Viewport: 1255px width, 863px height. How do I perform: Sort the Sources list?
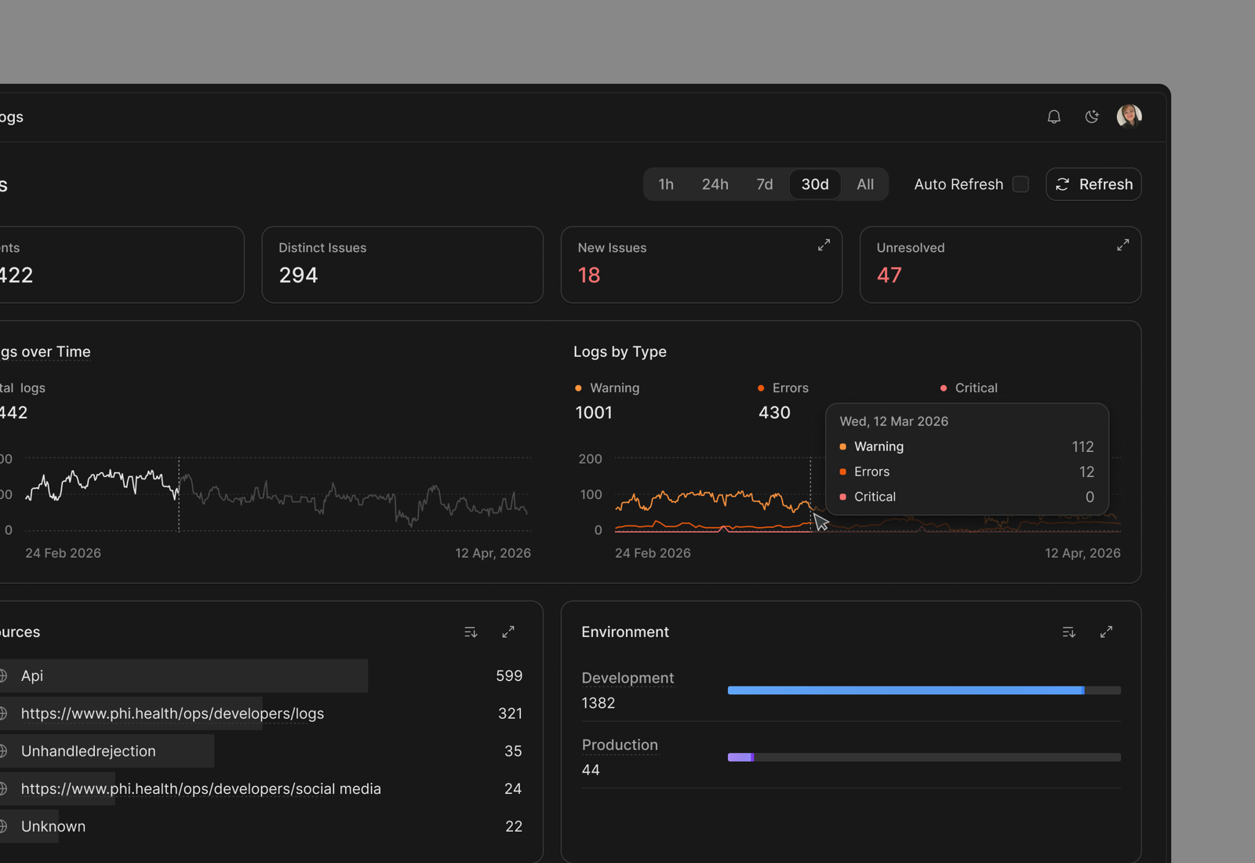471,632
